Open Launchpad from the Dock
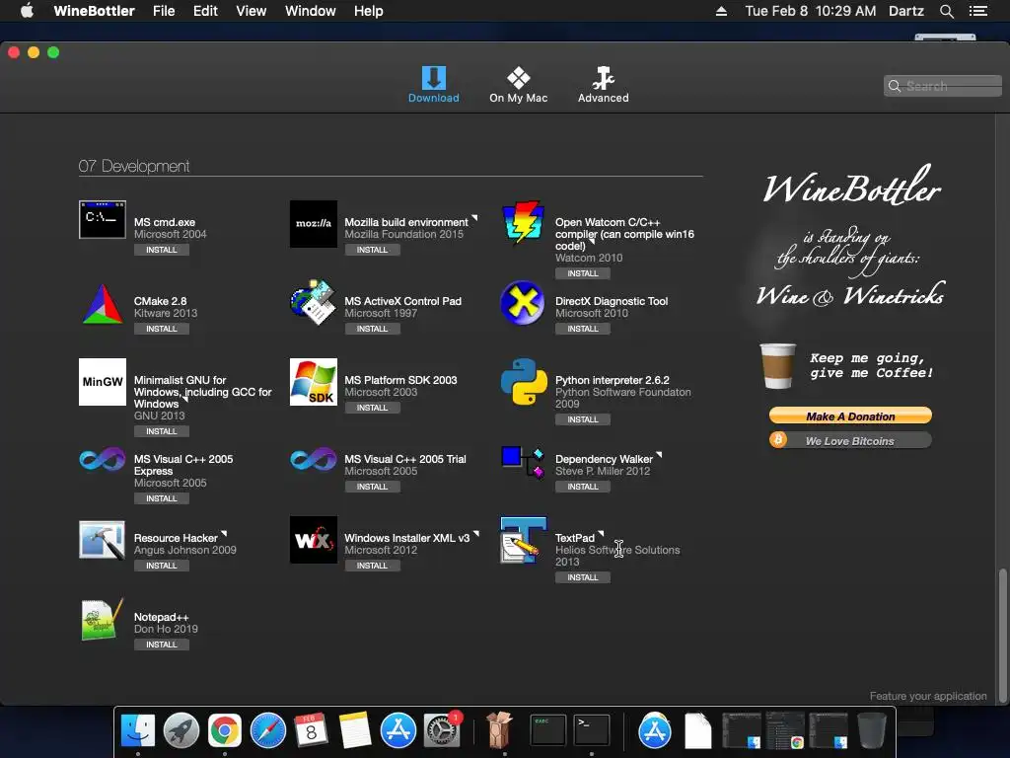This screenshot has height=758, width=1010. (181, 730)
